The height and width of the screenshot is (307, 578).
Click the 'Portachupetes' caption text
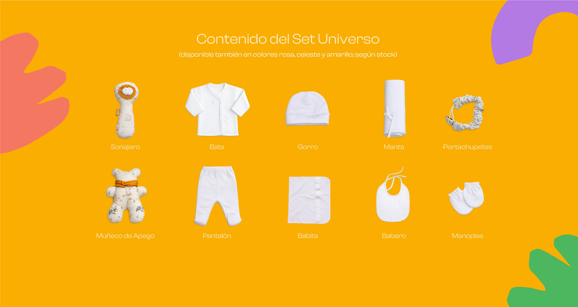[467, 147]
